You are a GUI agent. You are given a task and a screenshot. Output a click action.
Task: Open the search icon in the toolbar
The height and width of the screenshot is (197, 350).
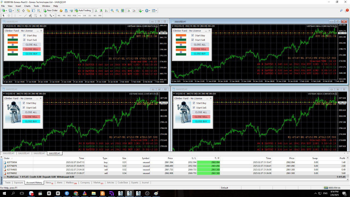pos(341,10)
